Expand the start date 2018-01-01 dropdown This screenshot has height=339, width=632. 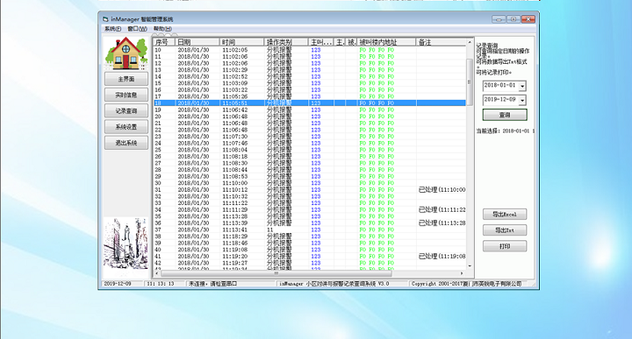pyautogui.click(x=522, y=86)
